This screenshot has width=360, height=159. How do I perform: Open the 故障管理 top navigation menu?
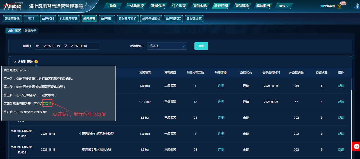pyautogui.click(x=221, y=6)
